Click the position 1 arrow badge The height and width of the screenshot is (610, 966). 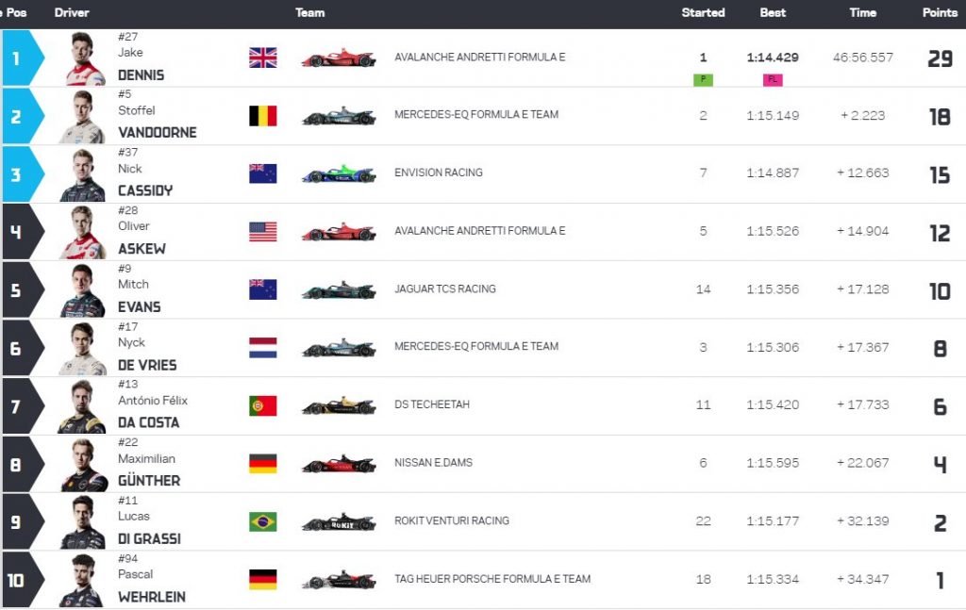point(23,58)
